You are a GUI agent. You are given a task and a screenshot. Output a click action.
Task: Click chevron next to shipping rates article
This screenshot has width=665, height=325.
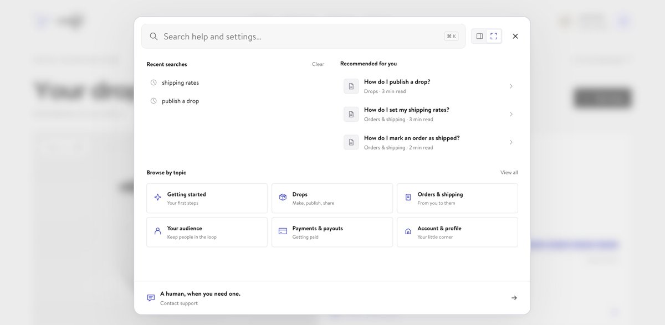tap(511, 114)
